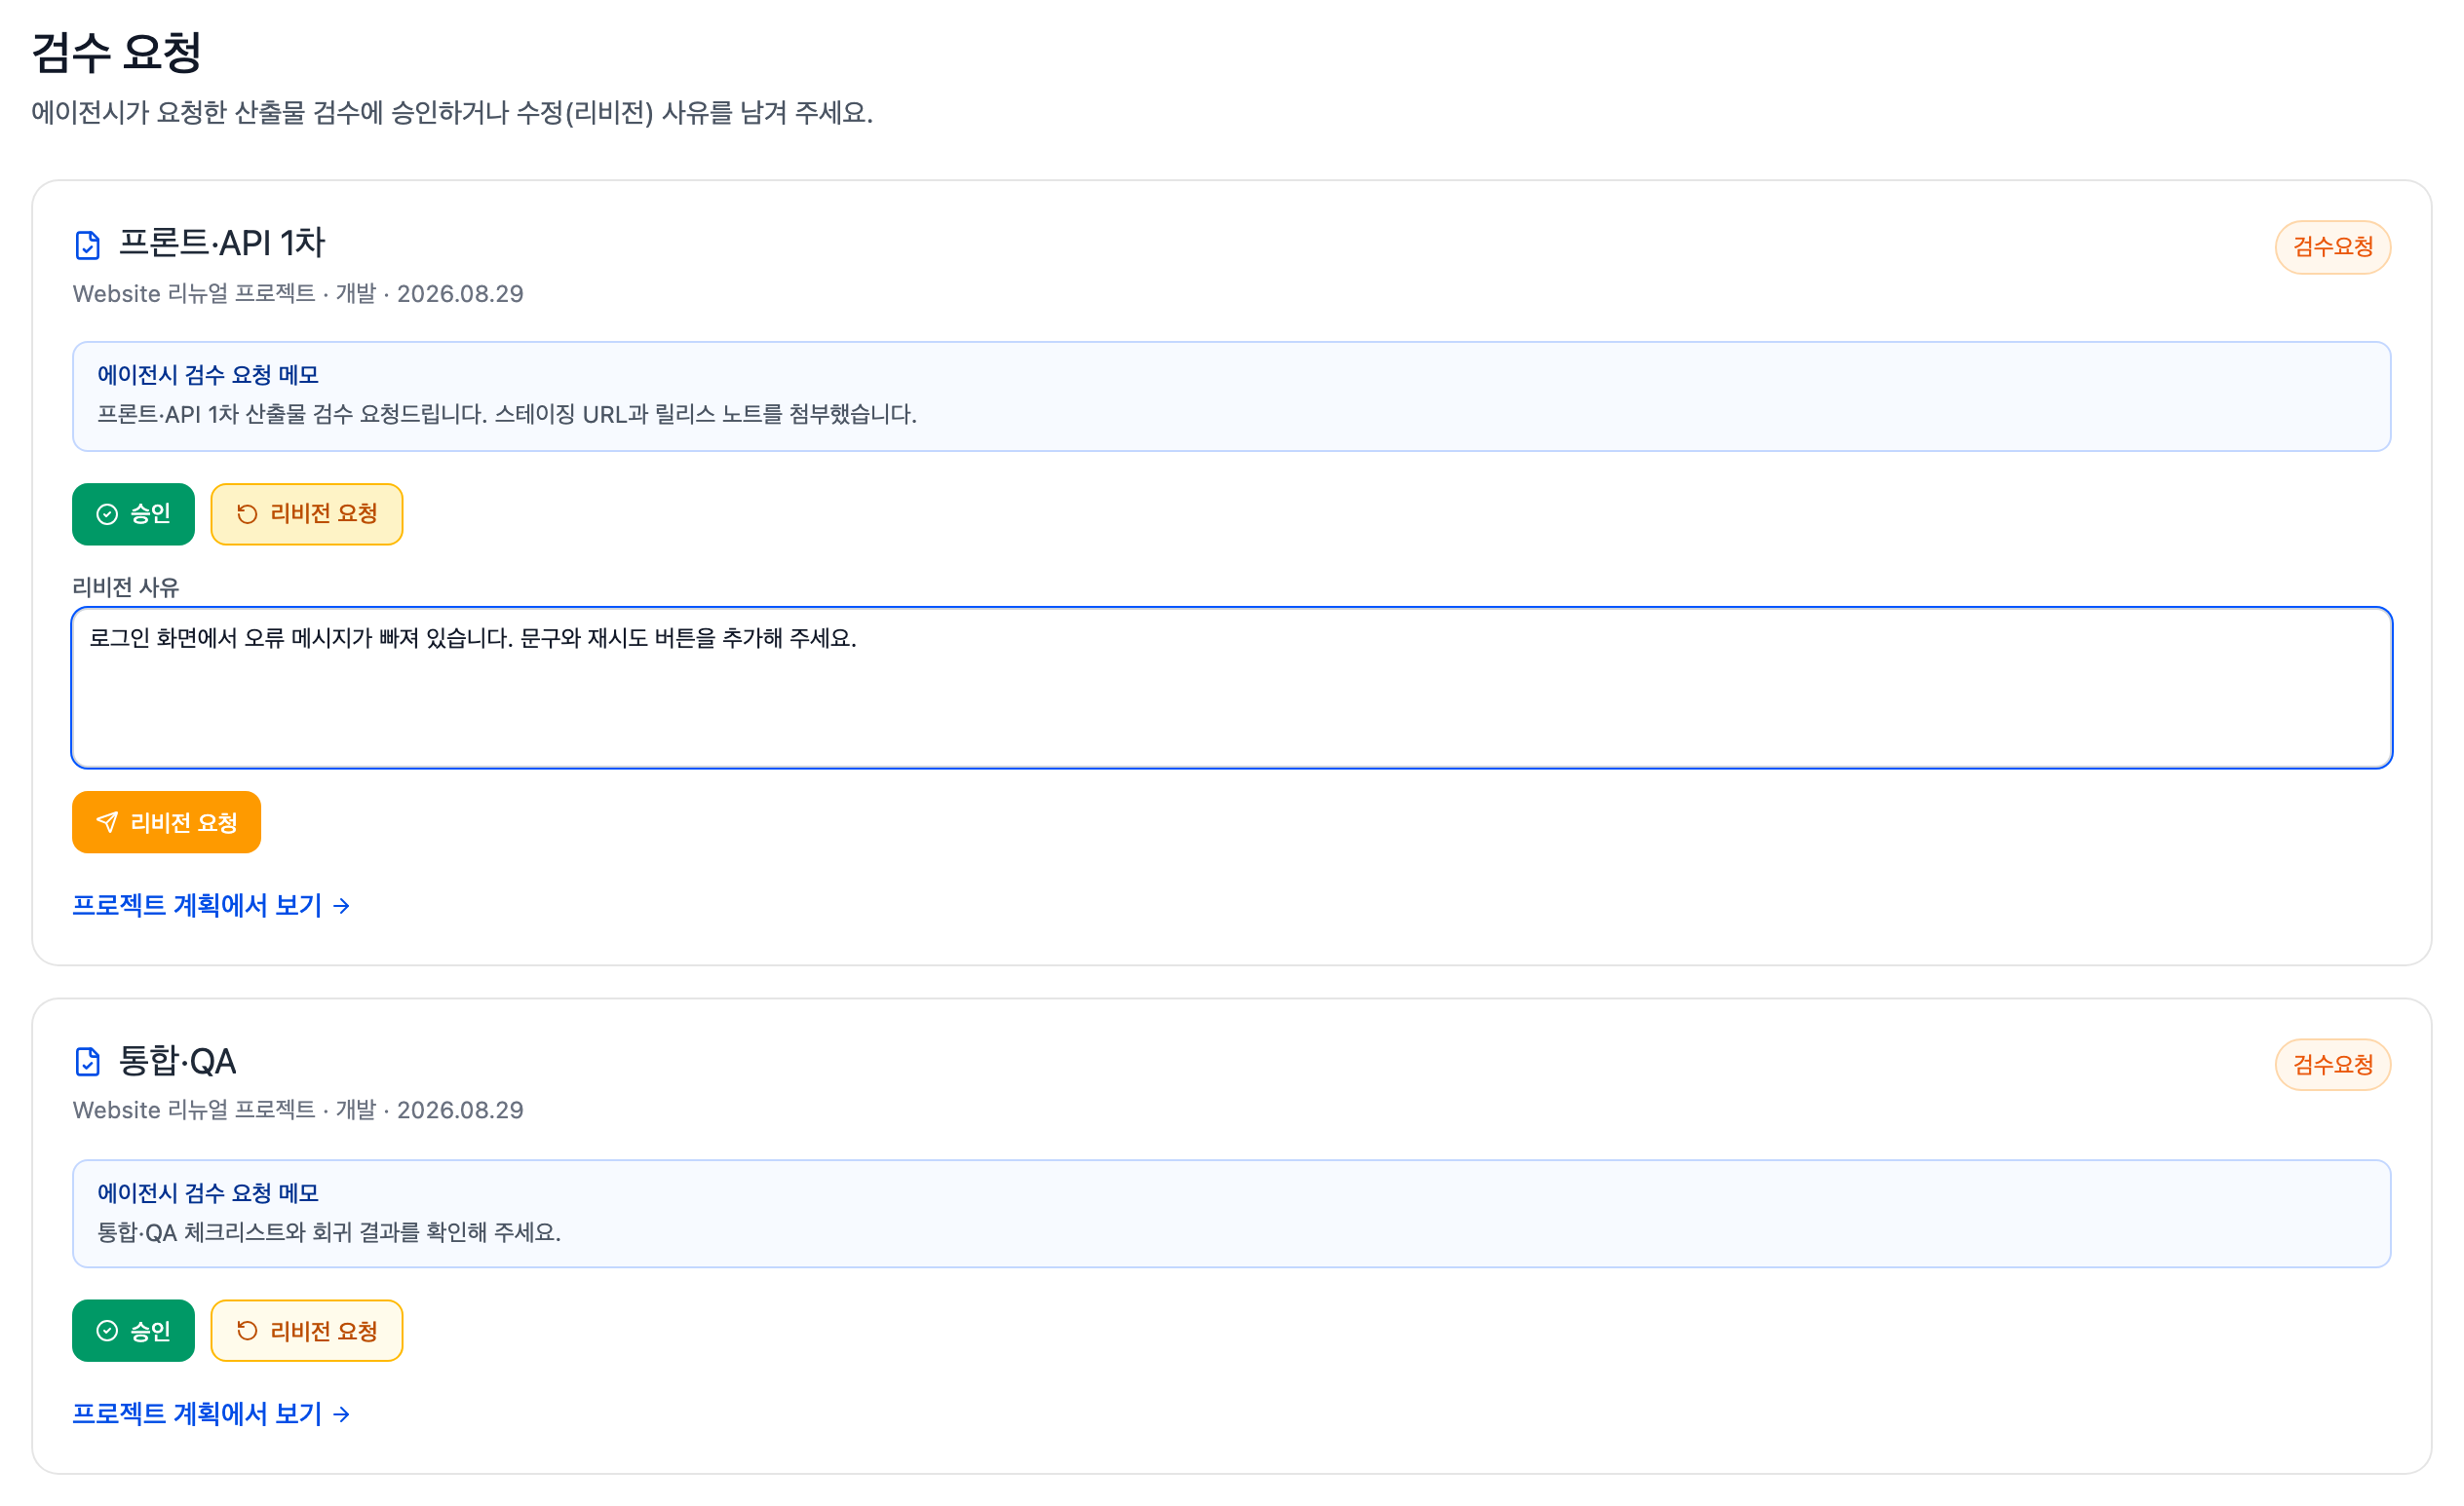This screenshot has width=2464, height=1506.
Task: Click the 프론트·API 1차 card title
Action: point(222,243)
